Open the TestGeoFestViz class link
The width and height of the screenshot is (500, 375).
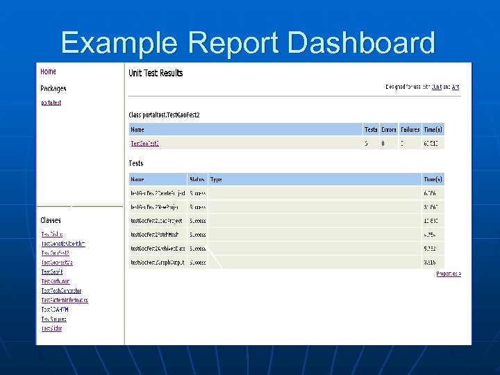pos(57,262)
